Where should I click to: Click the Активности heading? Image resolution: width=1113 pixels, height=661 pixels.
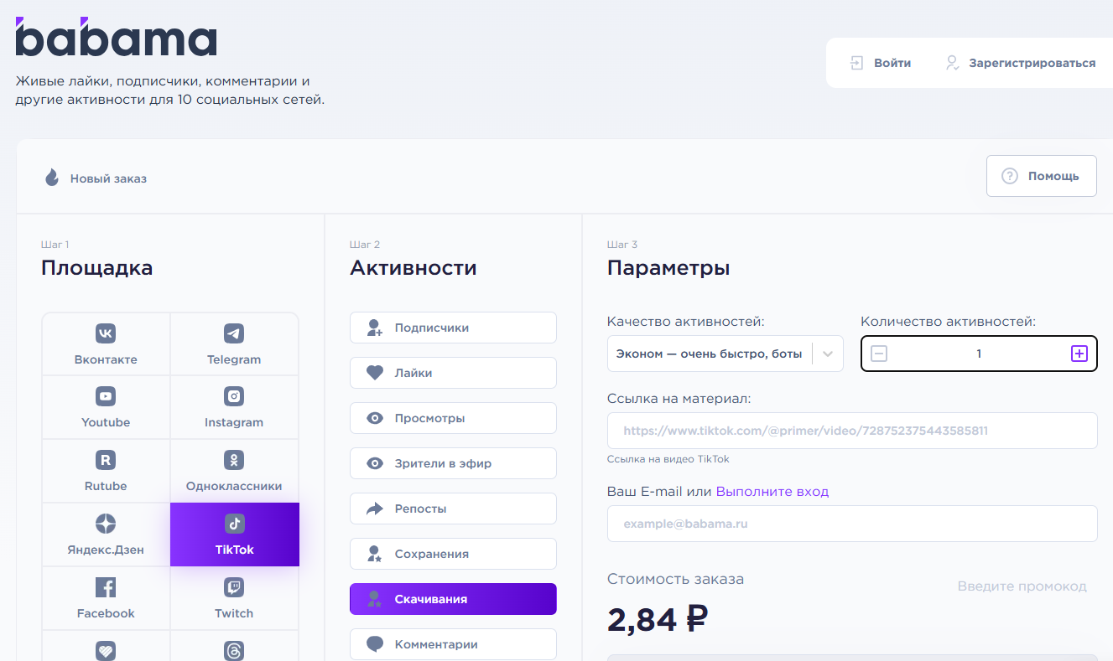click(x=413, y=268)
